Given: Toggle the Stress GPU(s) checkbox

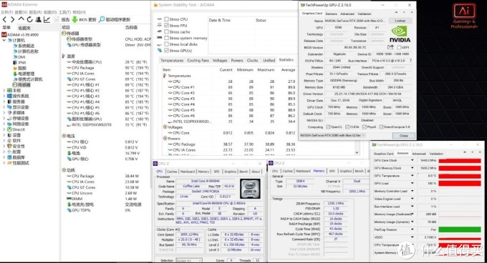Looking at the screenshot, I should [166, 50].
